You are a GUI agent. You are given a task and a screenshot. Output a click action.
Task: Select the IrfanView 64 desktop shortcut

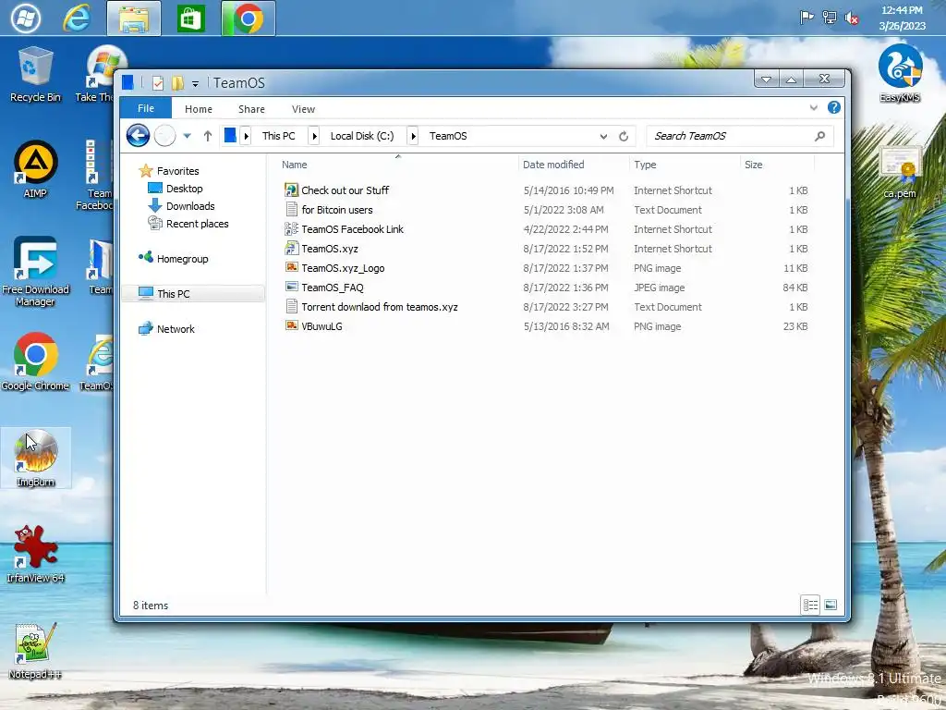point(36,554)
